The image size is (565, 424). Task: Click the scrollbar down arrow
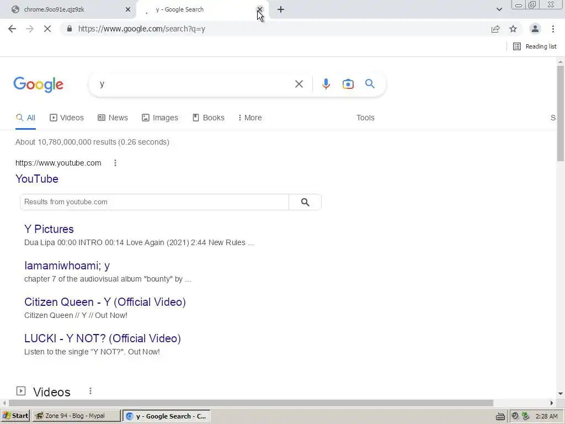561,394
